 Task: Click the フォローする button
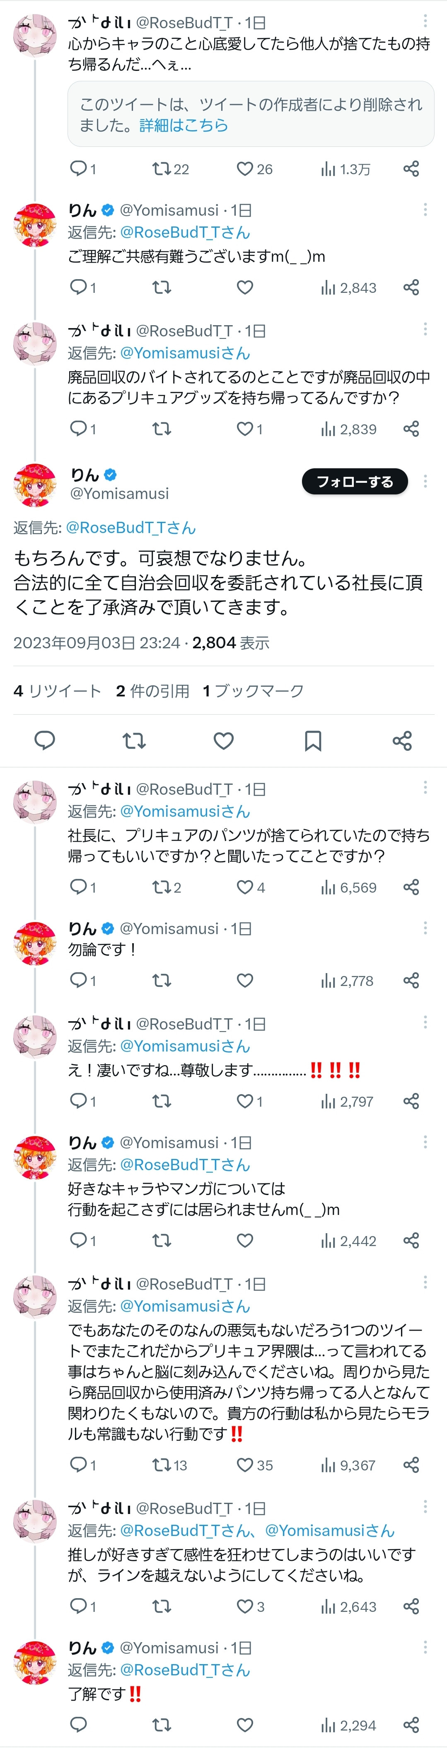355,482
